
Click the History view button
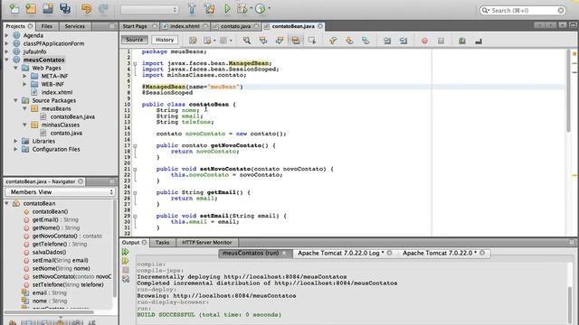(165, 40)
